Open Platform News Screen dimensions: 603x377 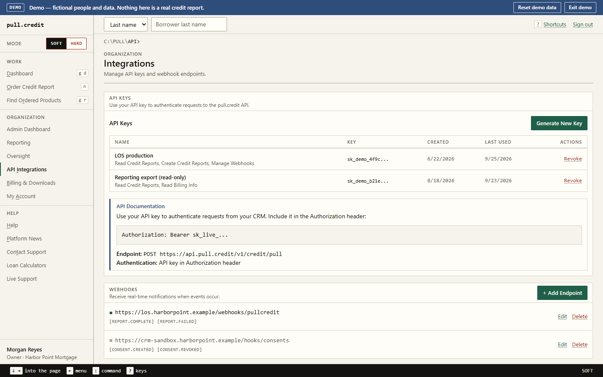24,239
